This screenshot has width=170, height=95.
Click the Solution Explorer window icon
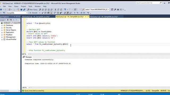click(x=112, y=9)
